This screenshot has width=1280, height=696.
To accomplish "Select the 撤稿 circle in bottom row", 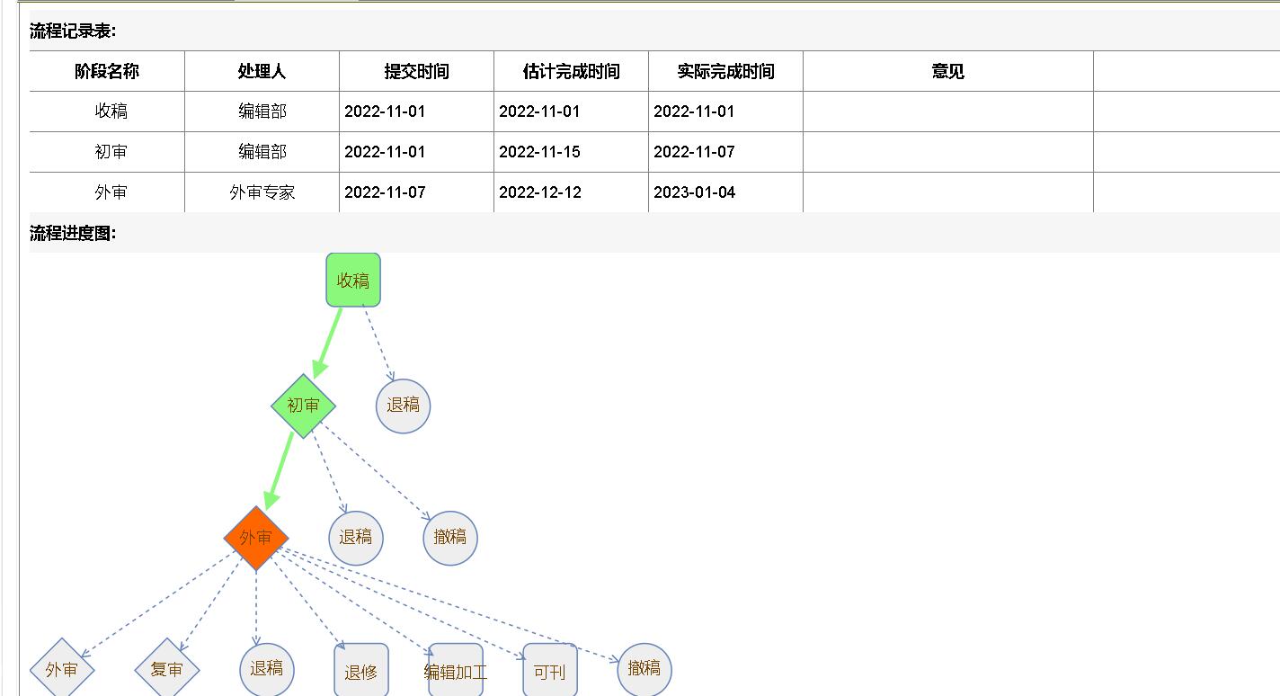I will [644, 669].
